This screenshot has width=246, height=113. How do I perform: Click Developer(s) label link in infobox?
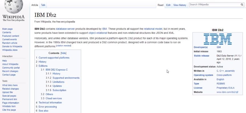pyautogui.click(x=201, y=47)
